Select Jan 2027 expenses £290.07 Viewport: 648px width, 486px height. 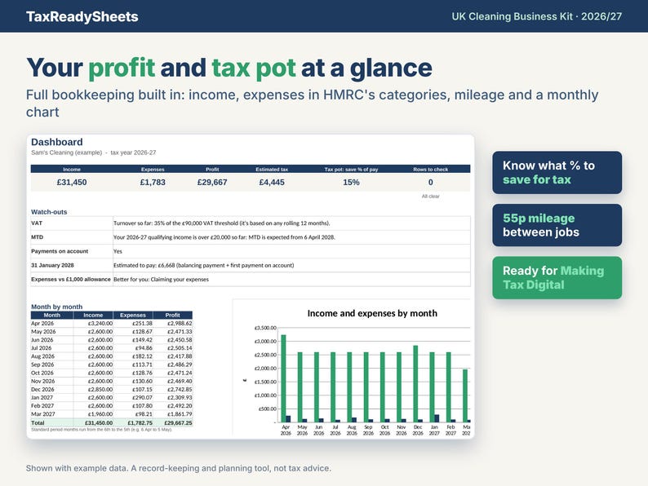point(142,398)
